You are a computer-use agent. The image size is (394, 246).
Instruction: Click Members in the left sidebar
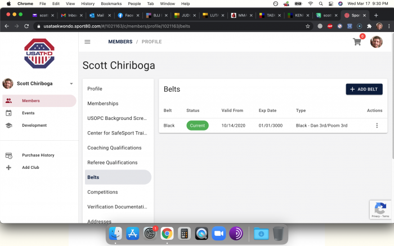[x=39, y=101]
